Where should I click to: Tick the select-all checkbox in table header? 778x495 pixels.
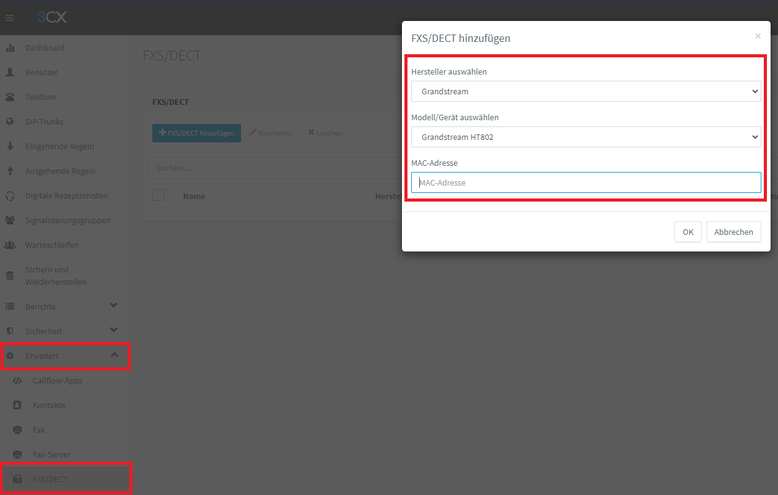[x=158, y=195]
